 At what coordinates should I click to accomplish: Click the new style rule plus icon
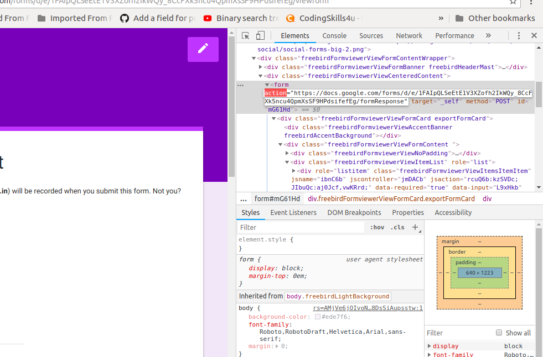[x=415, y=227]
